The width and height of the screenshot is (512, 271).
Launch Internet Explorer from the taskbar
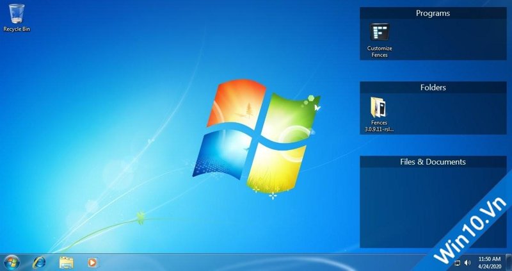[39, 262]
